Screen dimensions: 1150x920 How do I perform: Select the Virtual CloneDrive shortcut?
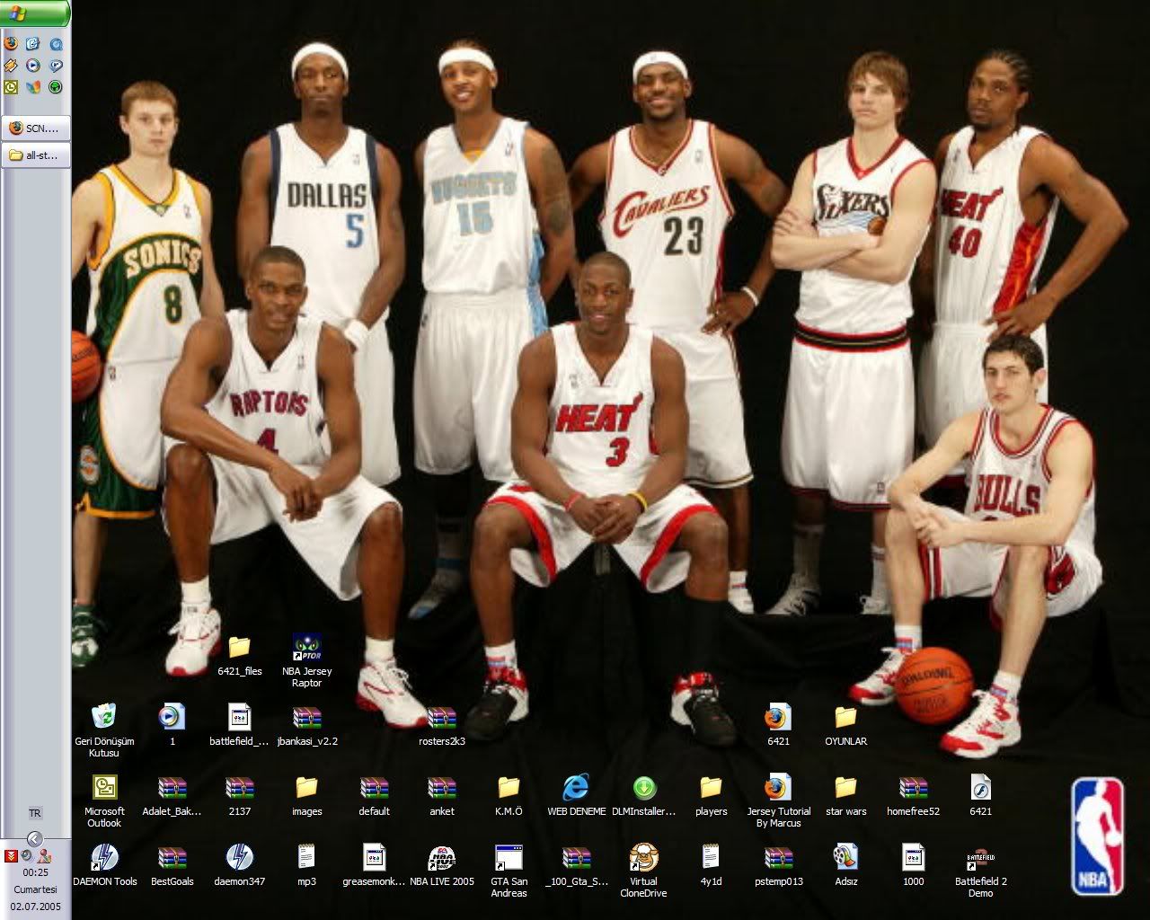point(643,871)
